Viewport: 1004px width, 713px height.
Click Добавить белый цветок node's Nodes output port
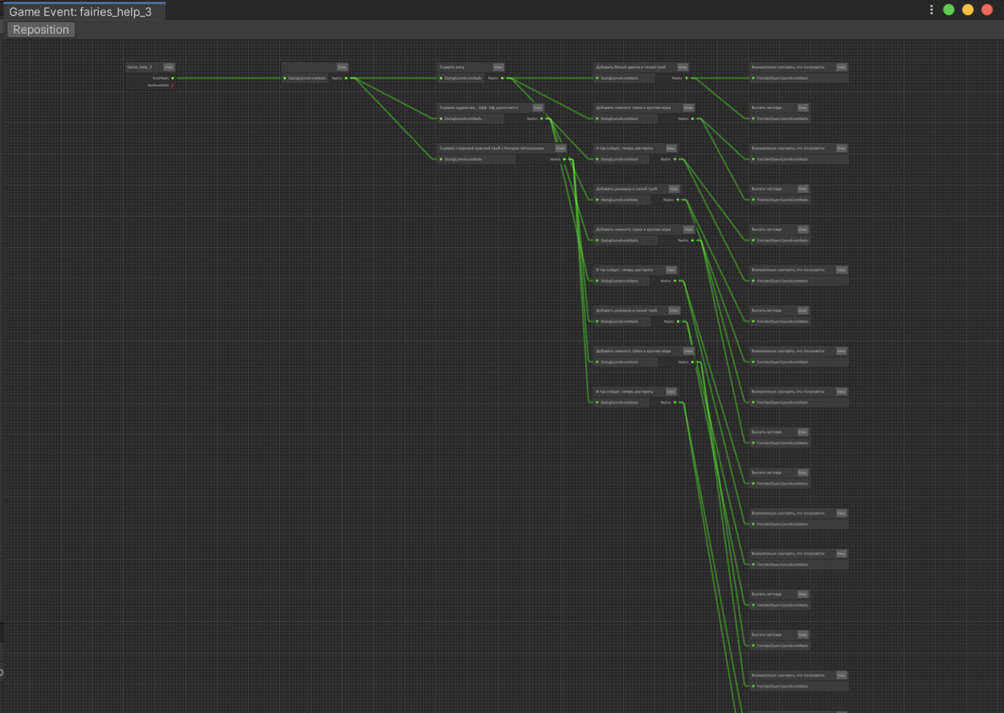687,78
